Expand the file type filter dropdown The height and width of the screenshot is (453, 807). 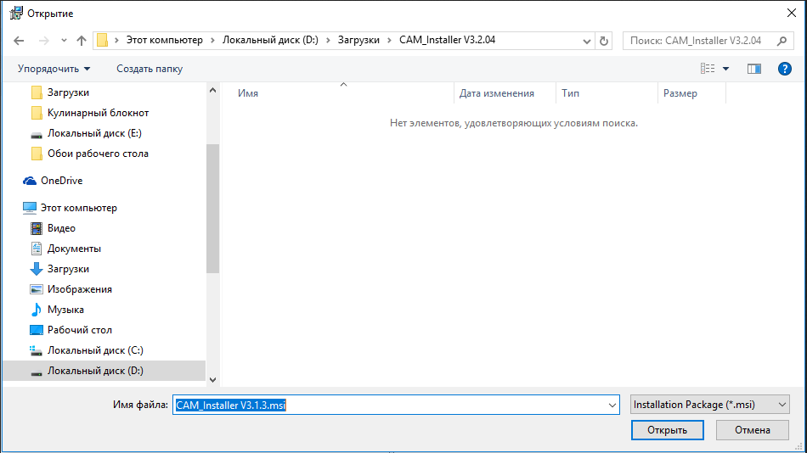click(782, 405)
